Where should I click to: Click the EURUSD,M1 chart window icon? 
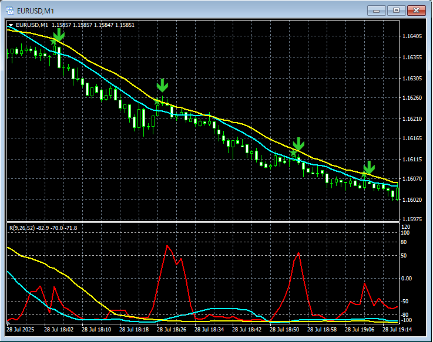tap(10, 11)
